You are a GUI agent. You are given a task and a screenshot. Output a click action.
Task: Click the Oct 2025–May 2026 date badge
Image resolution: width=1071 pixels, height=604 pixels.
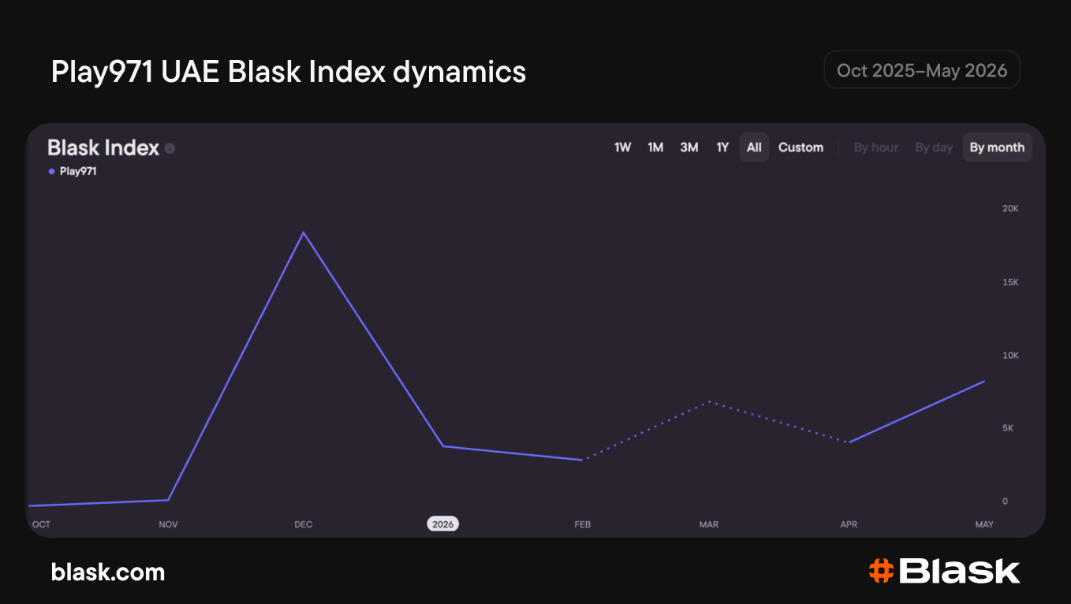click(922, 70)
